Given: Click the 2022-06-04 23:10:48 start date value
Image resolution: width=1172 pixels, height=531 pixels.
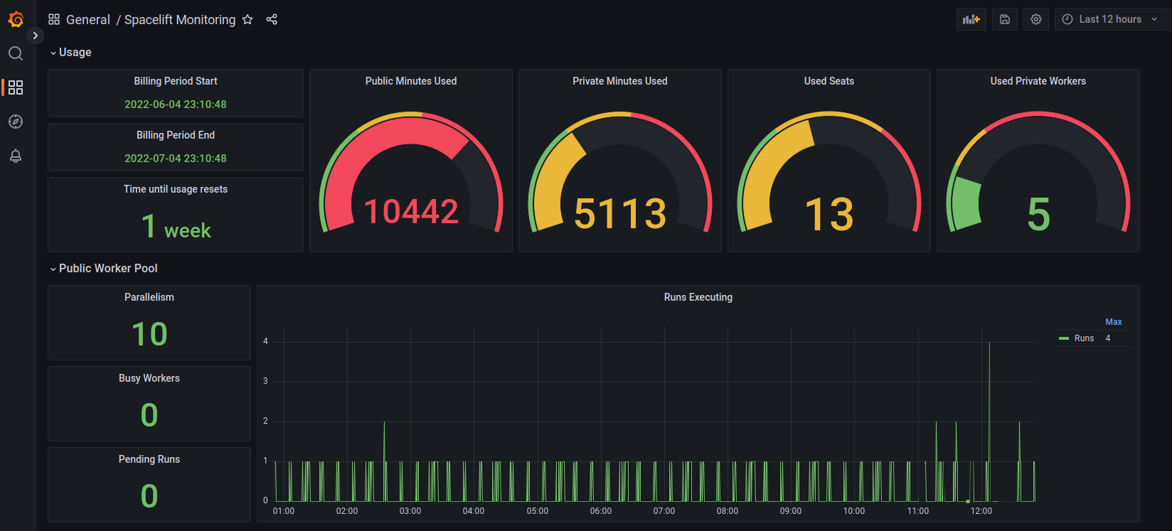Looking at the screenshot, I should [176, 104].
